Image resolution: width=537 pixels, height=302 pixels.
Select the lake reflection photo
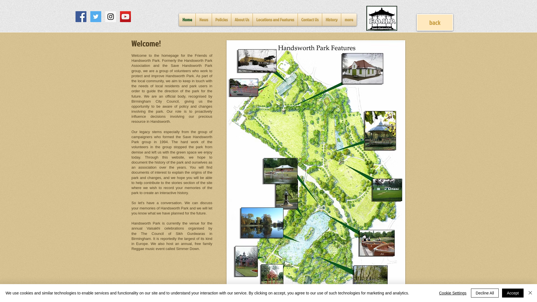point(262,223)
